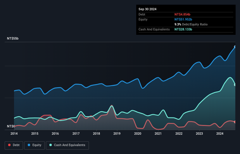Toggle the Debt legend button

pyautogui.click(x=14, y=145)
